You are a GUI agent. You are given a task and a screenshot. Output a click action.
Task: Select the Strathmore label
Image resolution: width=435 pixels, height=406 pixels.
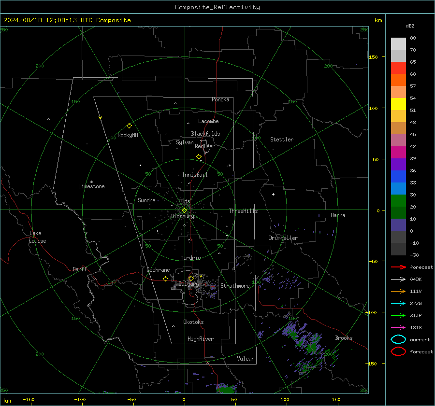[235, 286]
